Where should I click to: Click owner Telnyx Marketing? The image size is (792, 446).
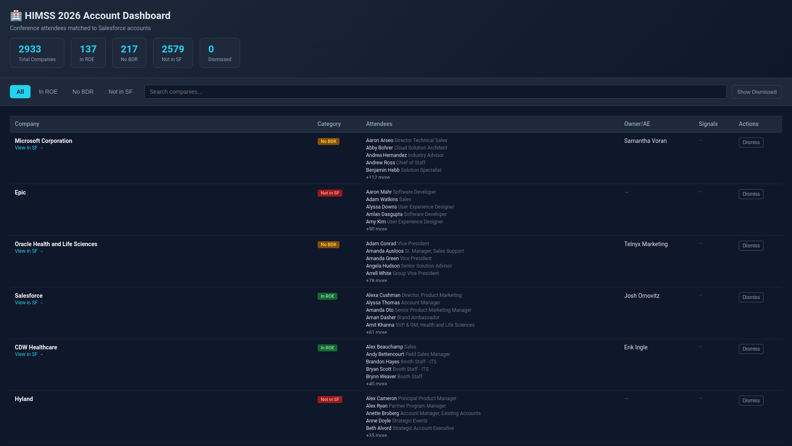[x=646, y=244]
